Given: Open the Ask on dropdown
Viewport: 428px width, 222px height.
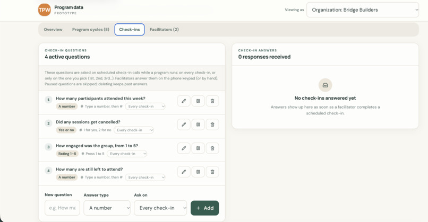Looking at the screenshot, I should tap(160, 208).
